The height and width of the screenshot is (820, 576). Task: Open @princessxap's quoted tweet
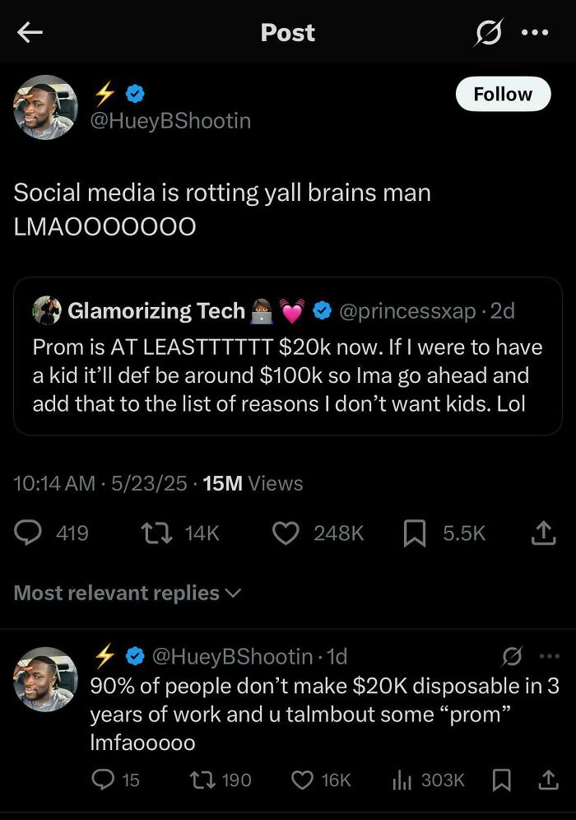pos(288,354)
